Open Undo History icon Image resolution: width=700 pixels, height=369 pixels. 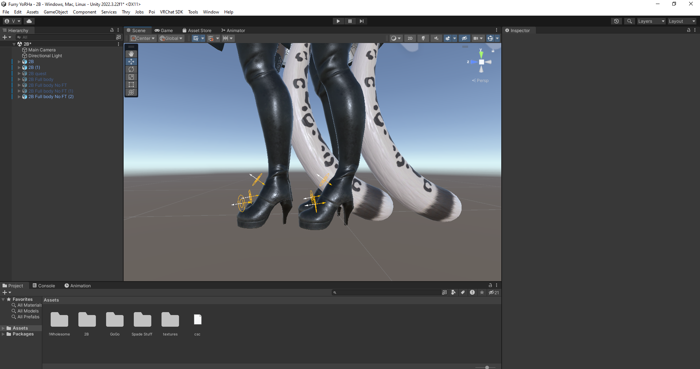point(617,21)
